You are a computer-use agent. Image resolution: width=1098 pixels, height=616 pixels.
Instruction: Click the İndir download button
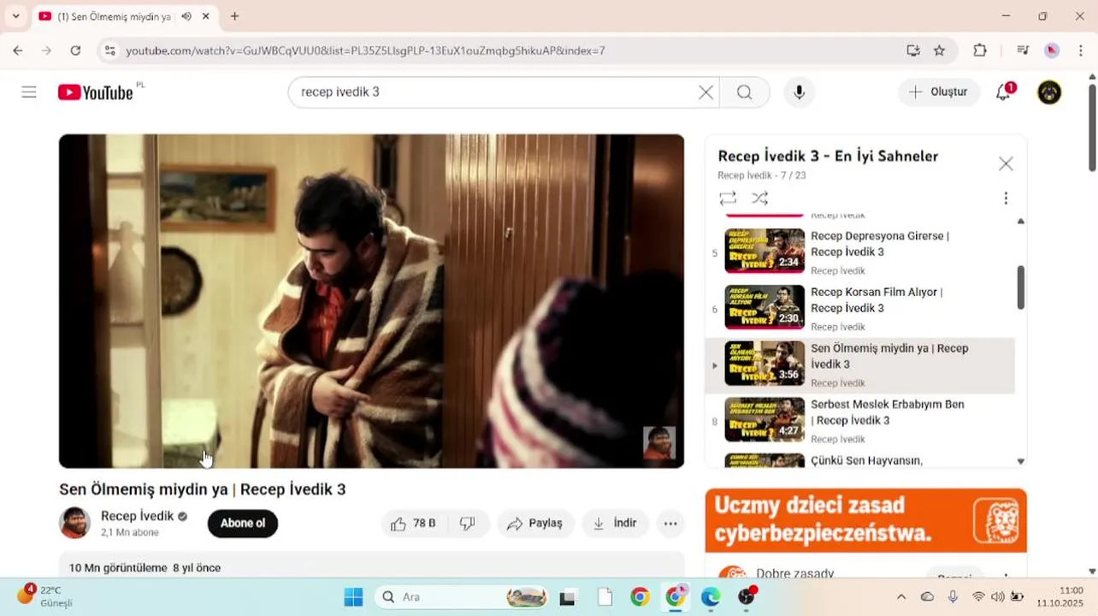(x=615, y=524)
